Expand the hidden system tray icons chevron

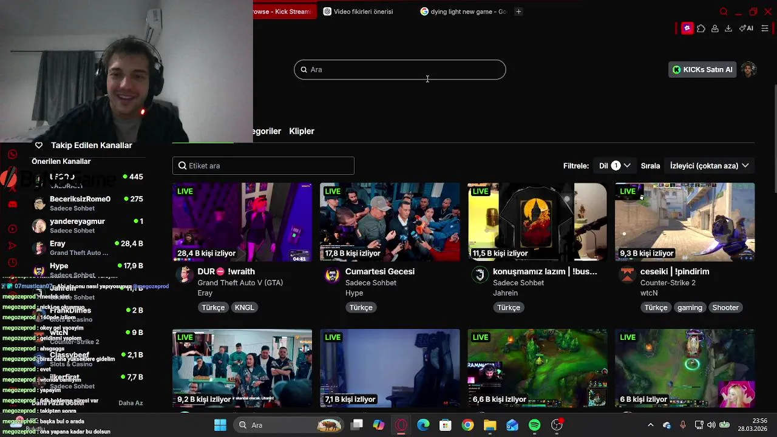tap(651, 425)
